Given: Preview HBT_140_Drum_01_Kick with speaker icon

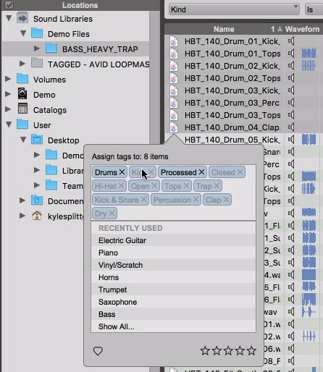Looking at the screenshot, I should [291, 41].
